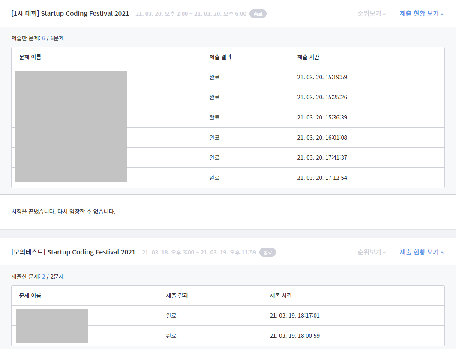Select the submission timestamped 17:41:37

point(322,158)
